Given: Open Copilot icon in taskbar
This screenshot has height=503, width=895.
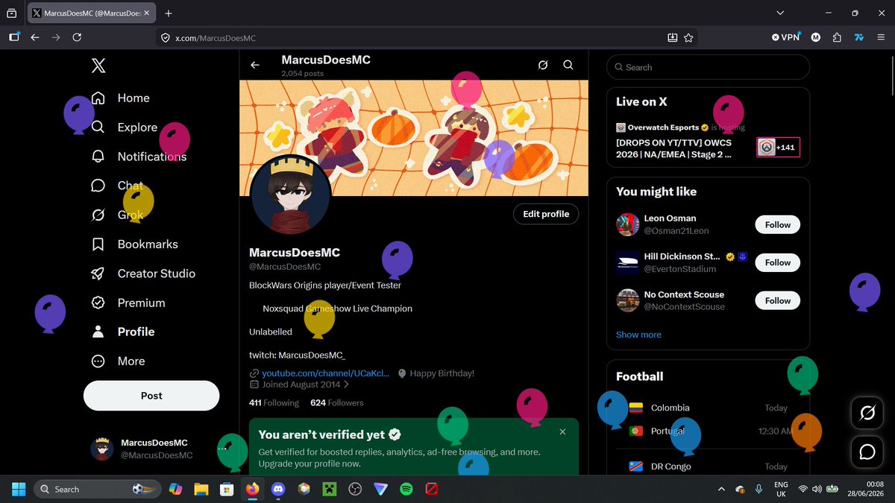Looking at the screenshot, I should click(x=175, y=489).
